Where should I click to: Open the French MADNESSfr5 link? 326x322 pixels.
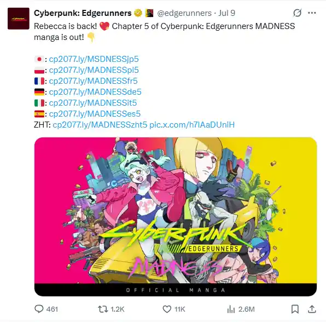[x=93, y=81]
